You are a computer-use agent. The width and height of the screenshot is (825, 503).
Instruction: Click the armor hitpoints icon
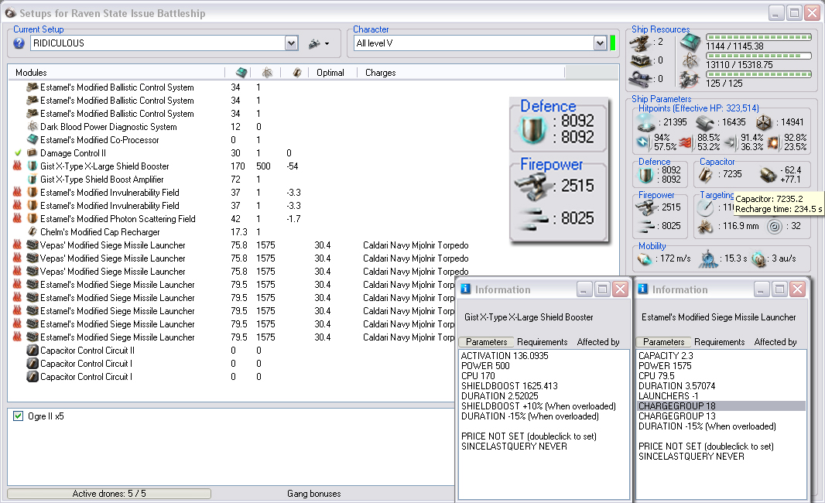click(x=703, y=122)
